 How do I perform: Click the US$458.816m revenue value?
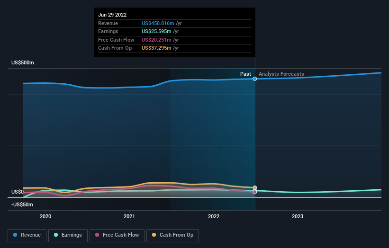point(158,23)
